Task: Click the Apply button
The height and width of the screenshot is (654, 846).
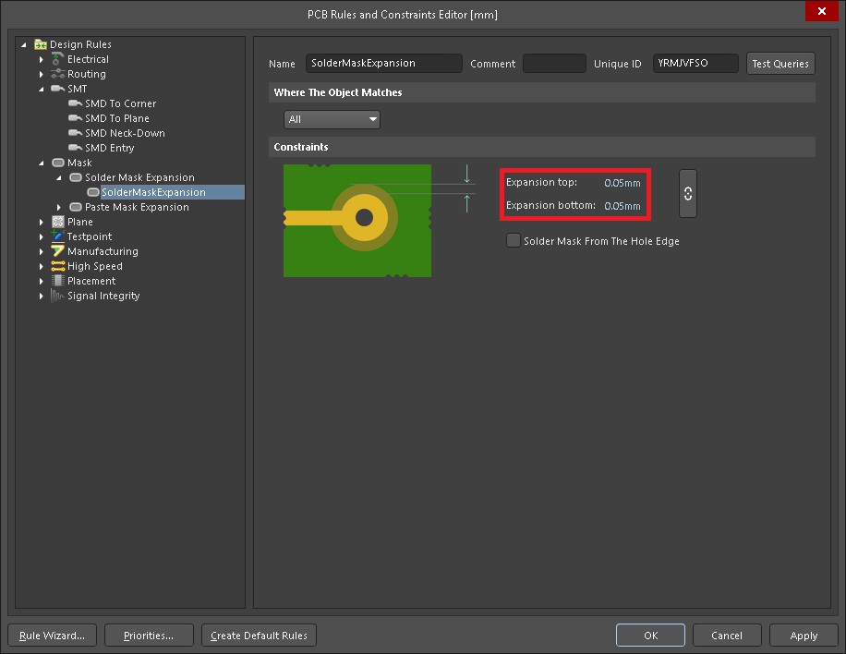Action: click(804, 636)
